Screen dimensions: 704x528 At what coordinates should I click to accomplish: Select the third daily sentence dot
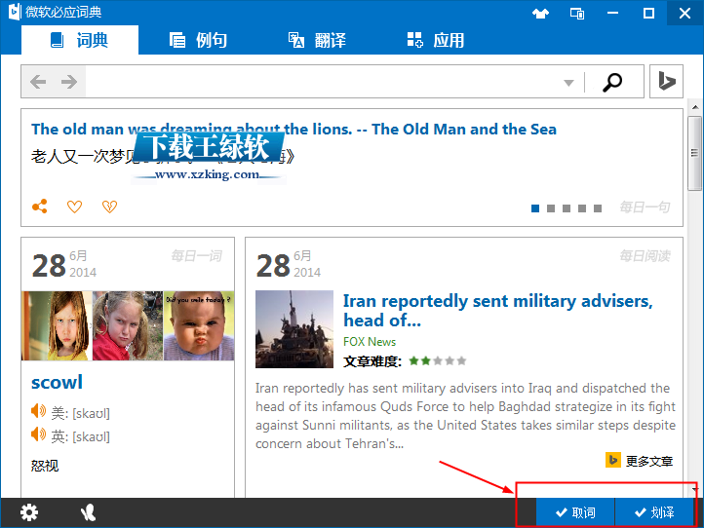pyautogui.click(x=567, y=208)
